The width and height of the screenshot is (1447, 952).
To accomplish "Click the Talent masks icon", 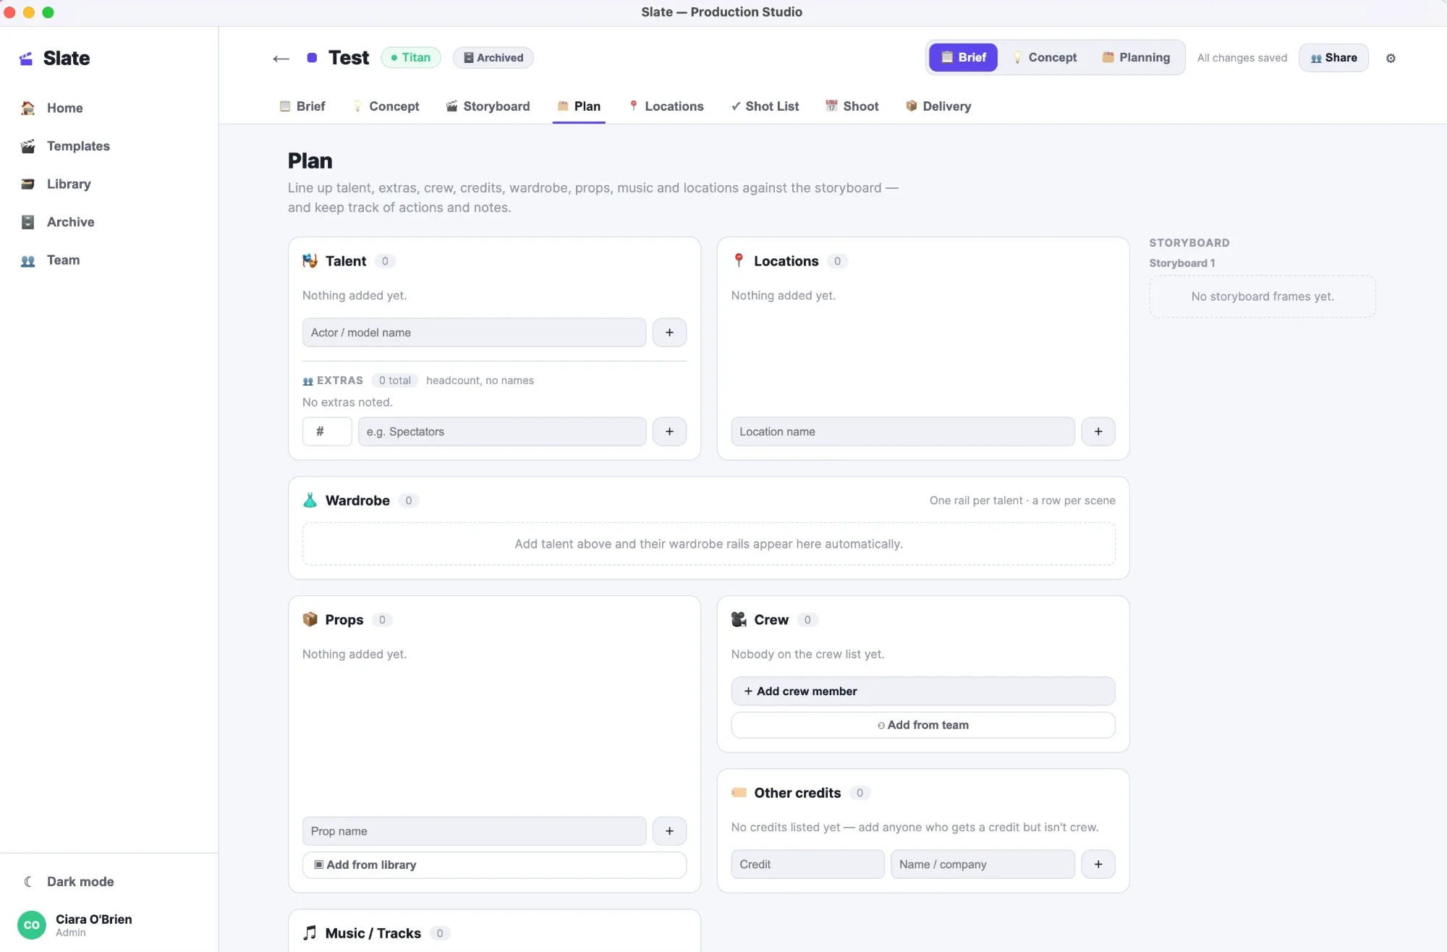I will (x=310, y=261).
